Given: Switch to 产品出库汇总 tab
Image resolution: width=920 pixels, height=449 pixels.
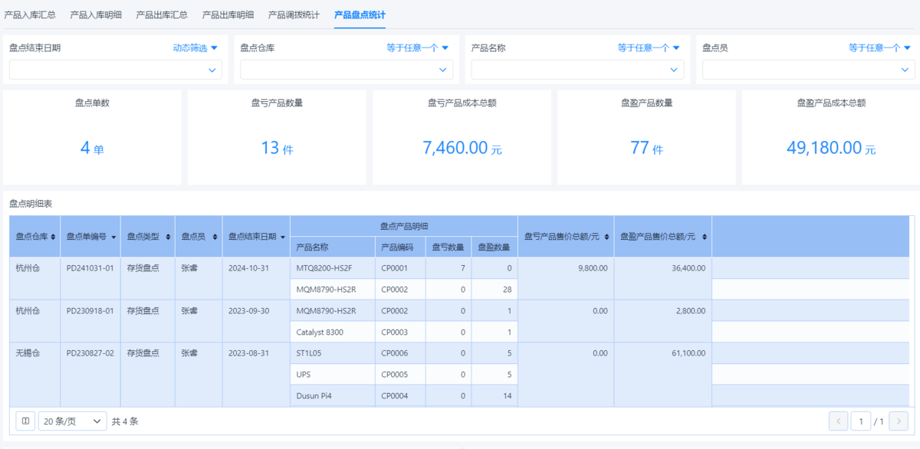Looking at the screenshot, I should [162, 15].
